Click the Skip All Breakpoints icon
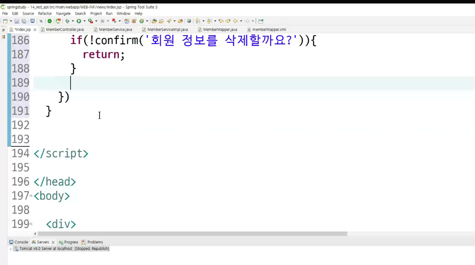This screenshot has width=475, height=265. (x=41, y=21)
